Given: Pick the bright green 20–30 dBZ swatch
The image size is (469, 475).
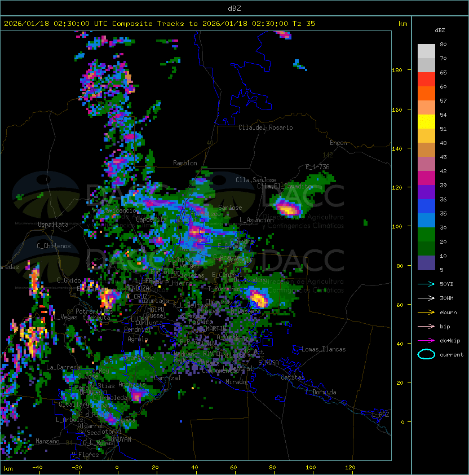Looking at the screenshot, I should pyautogui.click(x=426, y=235).
